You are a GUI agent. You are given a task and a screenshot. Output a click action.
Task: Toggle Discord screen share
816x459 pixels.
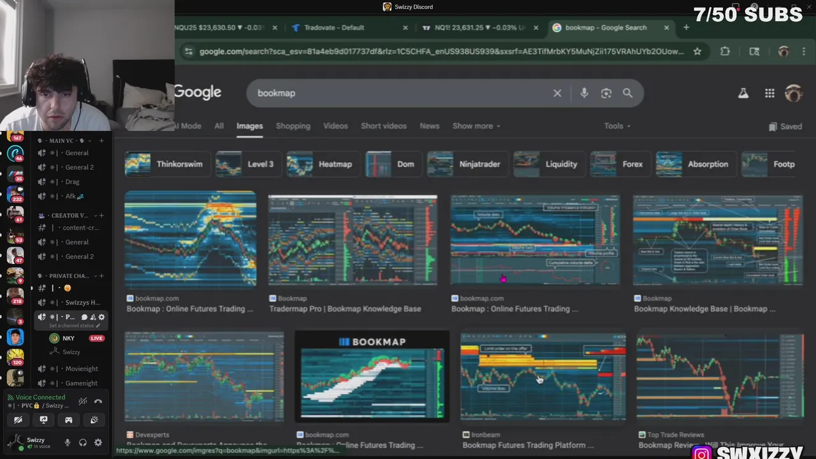[43, 420]
